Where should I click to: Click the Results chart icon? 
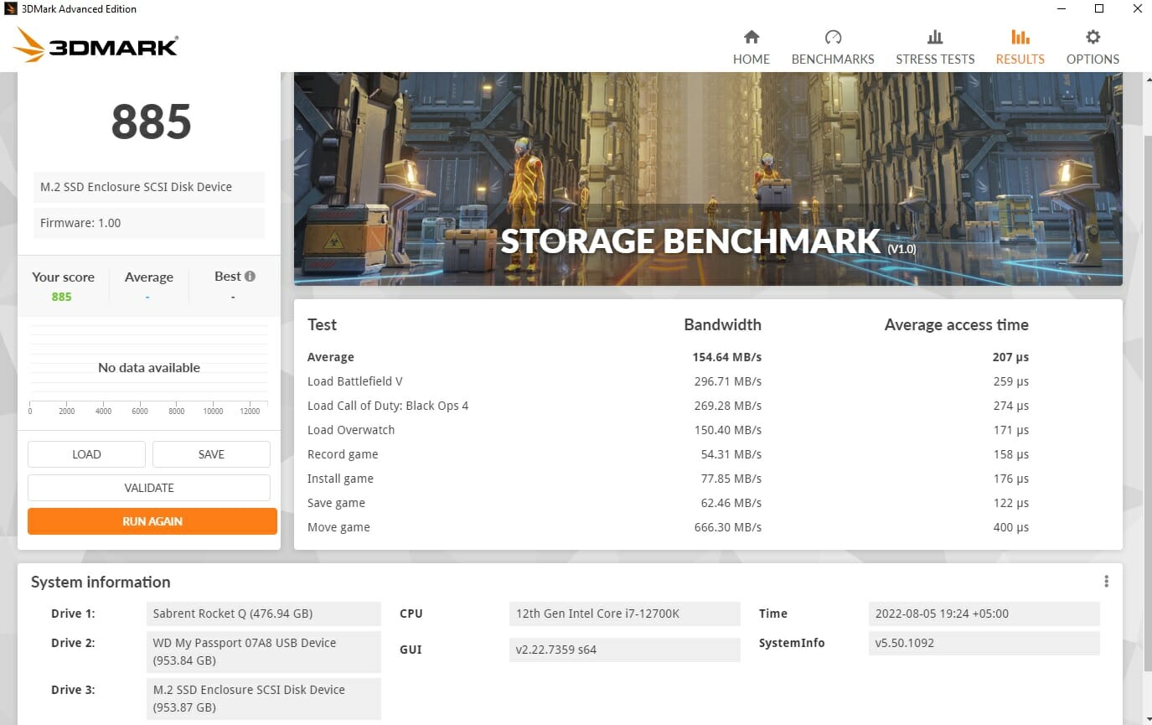click(1020, 37)
